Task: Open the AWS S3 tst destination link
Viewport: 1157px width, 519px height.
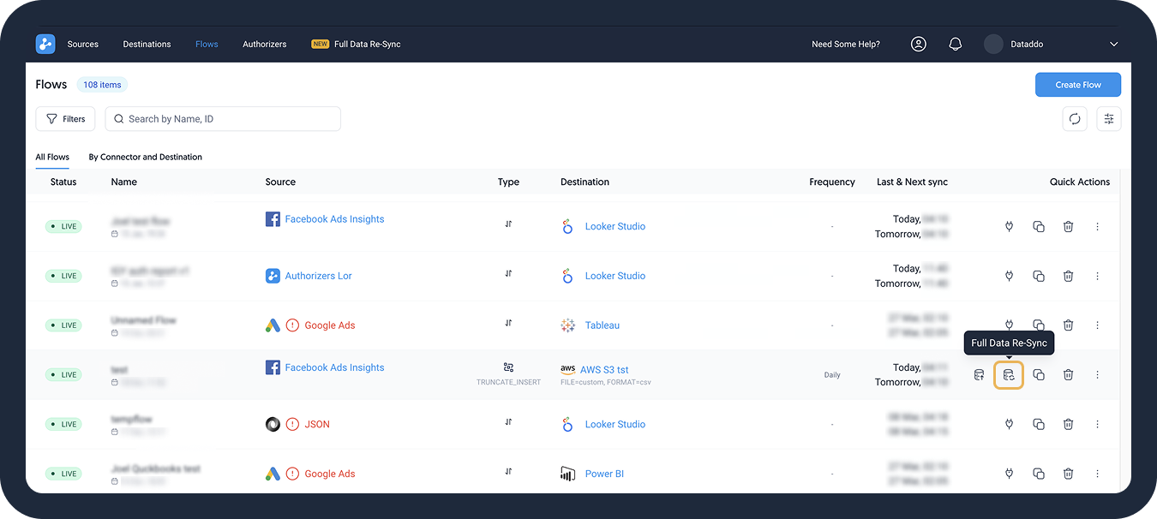Action: [604, 369]
